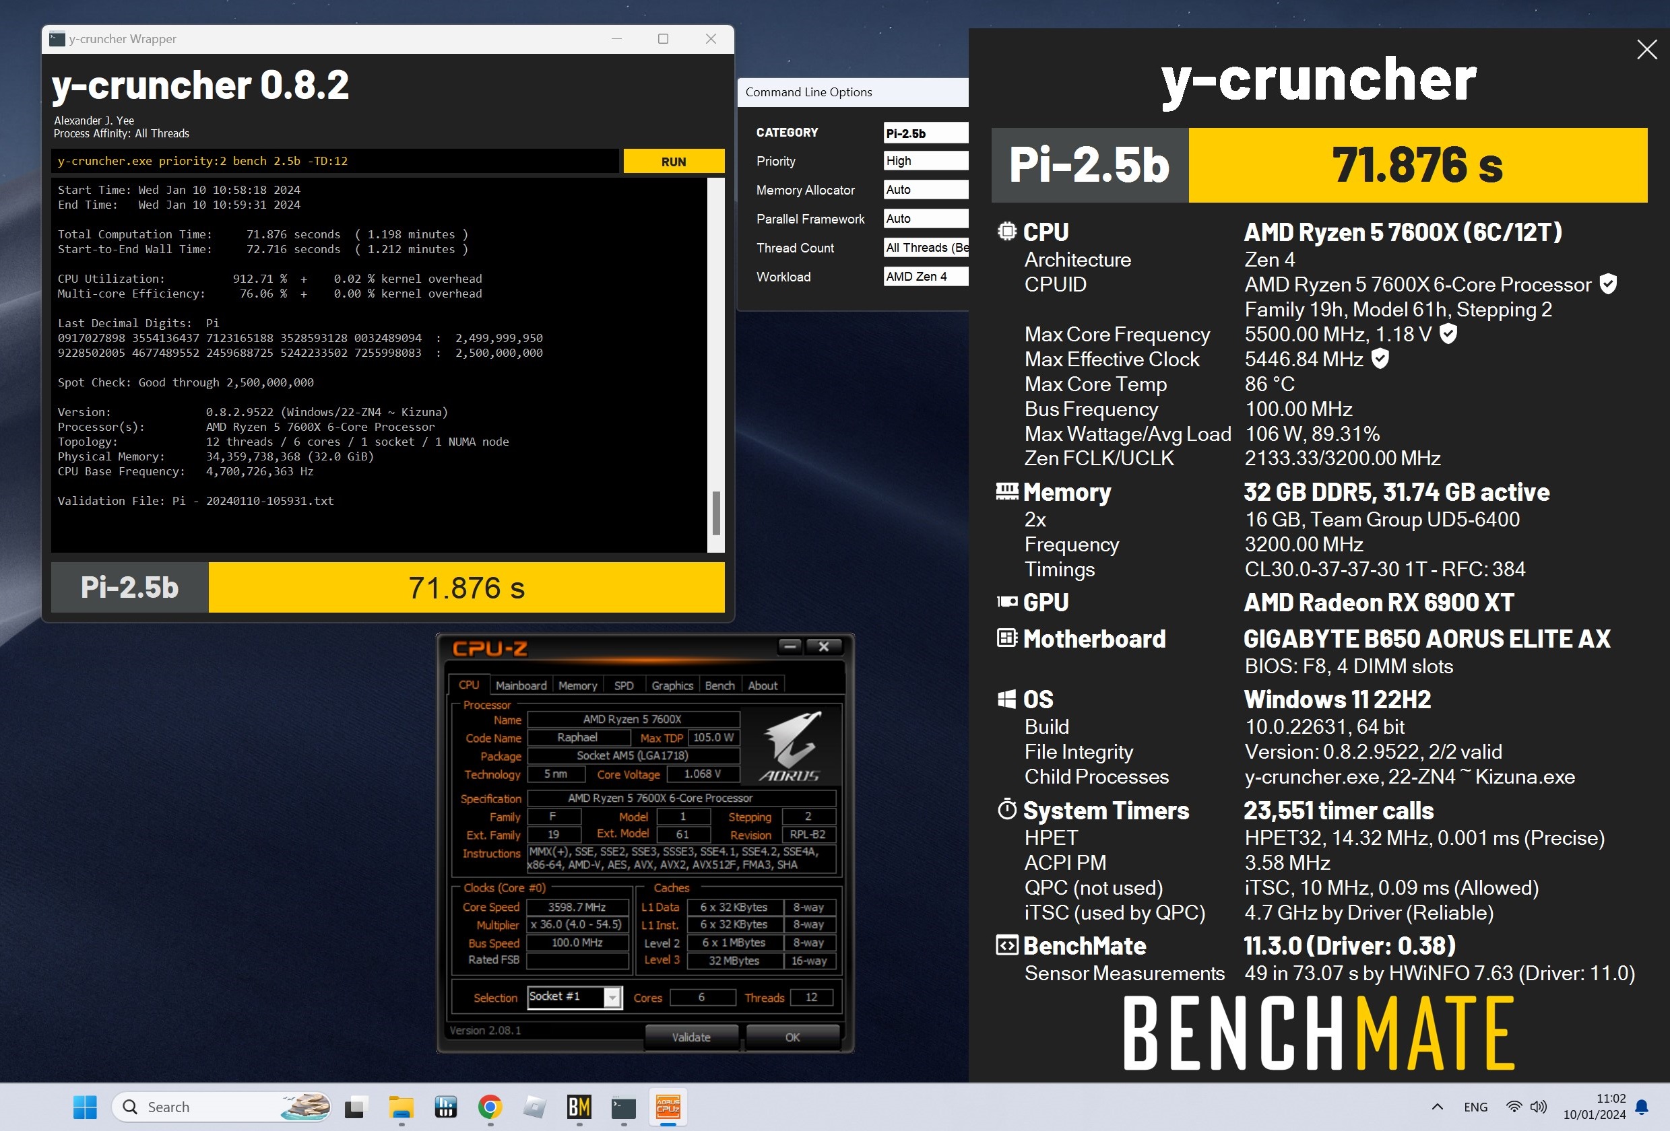Click the AORUS eagle logo in CPU-Z

pyautogui.click(x=790, y=746)
